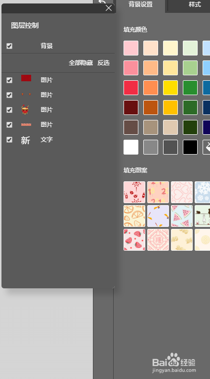The width and height of the screenshot is (210, 379).
Task: Click 全部隐藏 to hide all layers
Action: pyautogui.click(x=81, y=63)
